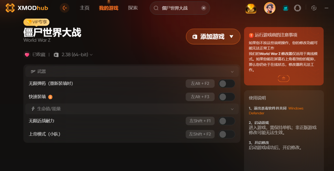
Task: Collapse the 生命值/能量 section
Action: [232, 109]
